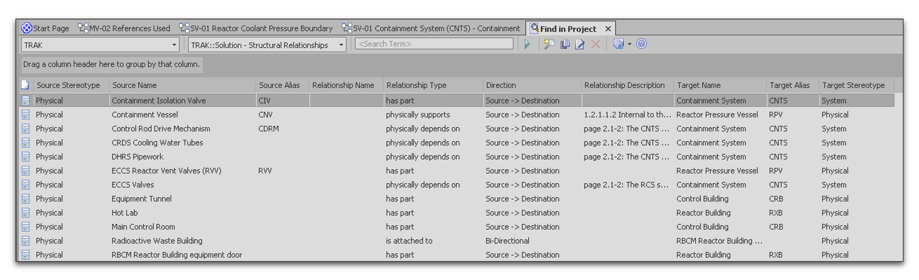
Task: Sort by the Target Name column header
Action: click(698, 85)
